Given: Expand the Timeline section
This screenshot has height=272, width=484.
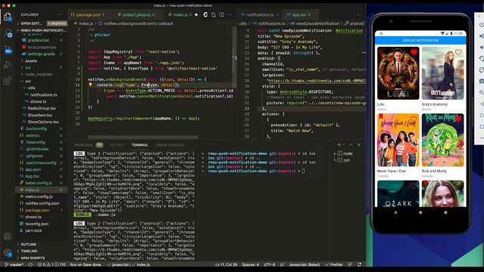Looking at the screenshot, I should 42,251.
